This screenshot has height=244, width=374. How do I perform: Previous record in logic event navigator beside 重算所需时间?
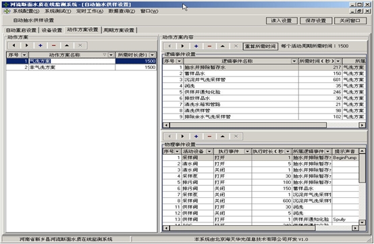169,46
